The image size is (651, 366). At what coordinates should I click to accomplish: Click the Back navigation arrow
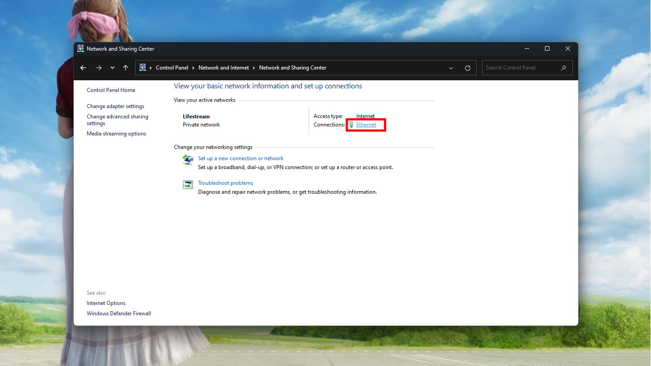83,68
